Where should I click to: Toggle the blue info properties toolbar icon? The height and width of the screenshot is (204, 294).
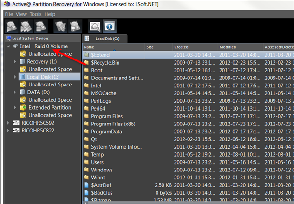coord(110,26)
